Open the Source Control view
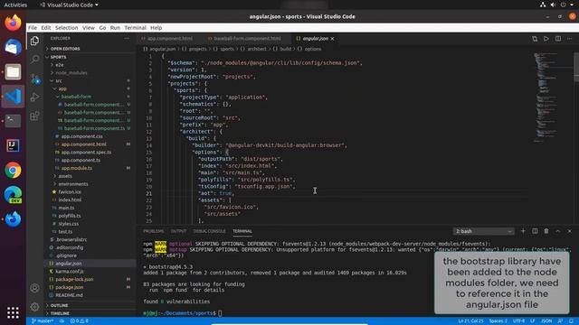Screen dimensions: 579x325 coord(35,79)
